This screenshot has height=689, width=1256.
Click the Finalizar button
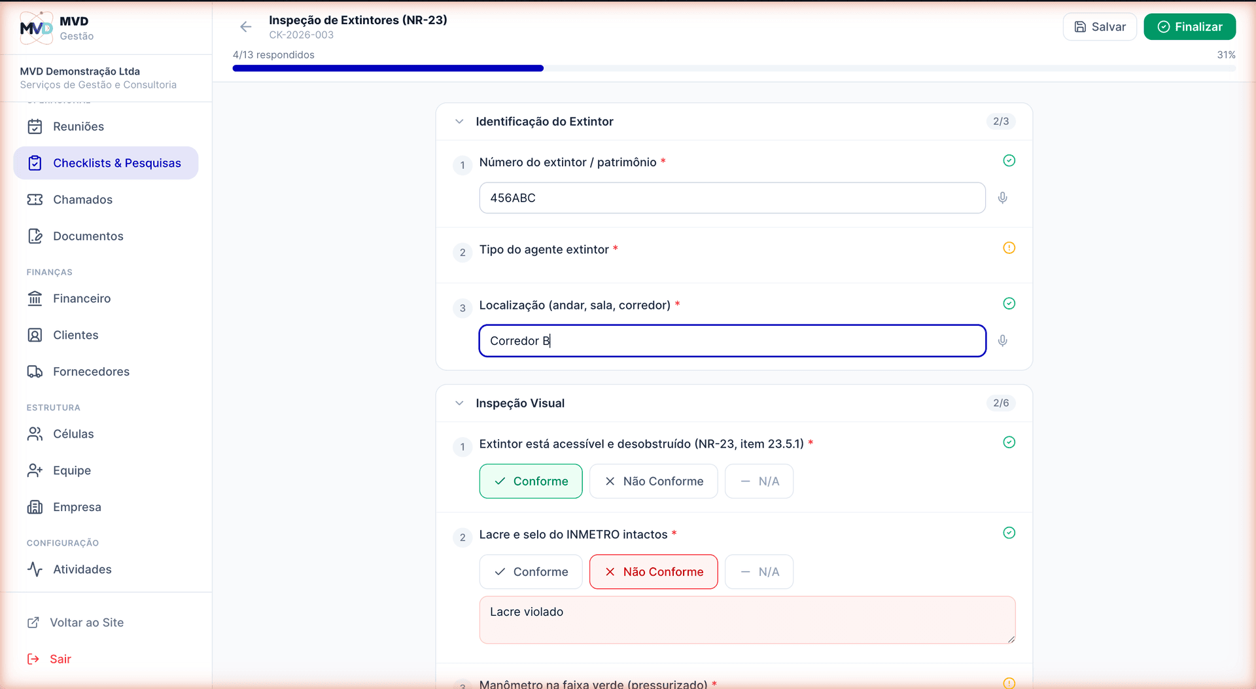click(1189, 27)
